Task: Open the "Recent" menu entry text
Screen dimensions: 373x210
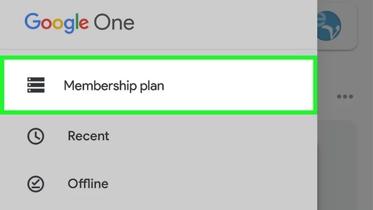Action: click(x=89, y=136)
